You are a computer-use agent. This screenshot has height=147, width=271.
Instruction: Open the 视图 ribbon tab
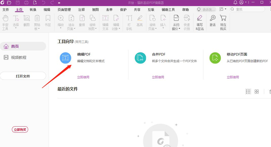[x=95, y=10]
